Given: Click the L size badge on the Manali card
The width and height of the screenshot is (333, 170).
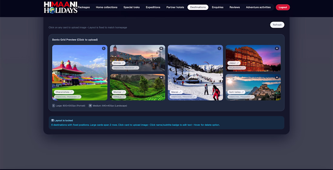Looking at the screenshot, I should (219, 48).
